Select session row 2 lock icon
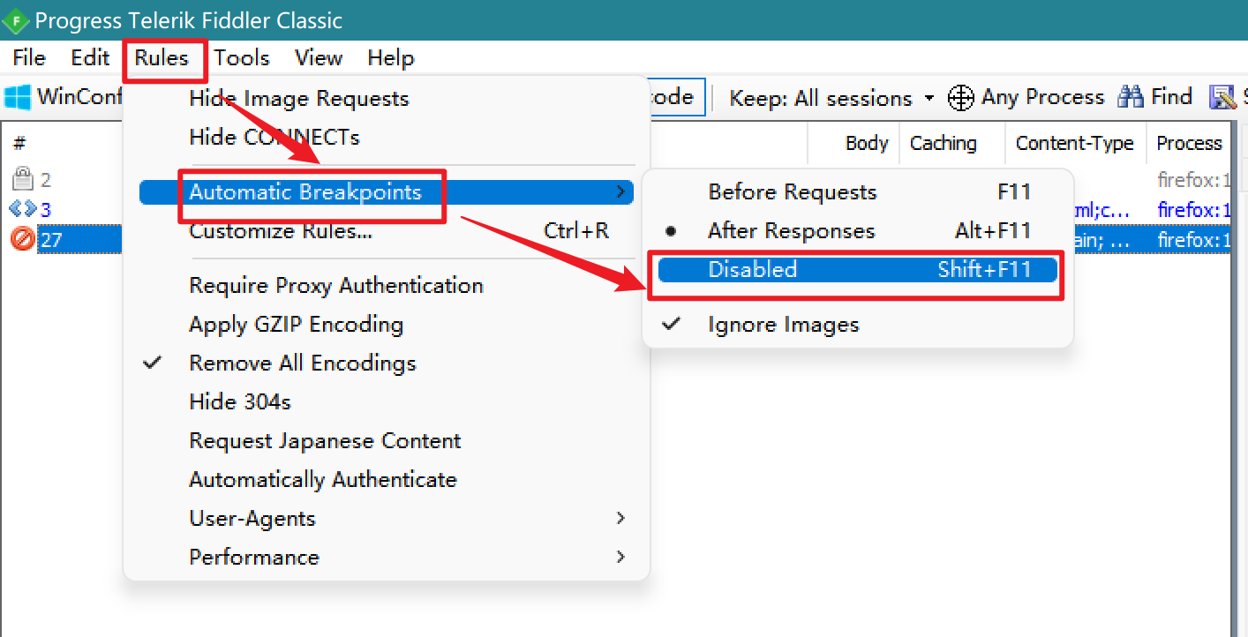 point(22,180)
